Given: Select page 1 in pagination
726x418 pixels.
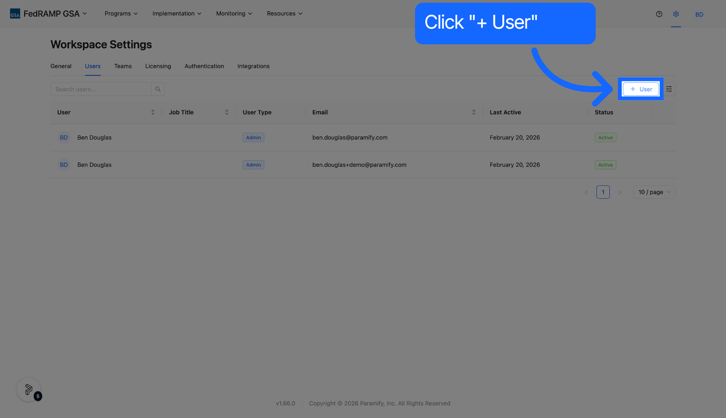Looking at the screenshot, I should pos(603,192).
